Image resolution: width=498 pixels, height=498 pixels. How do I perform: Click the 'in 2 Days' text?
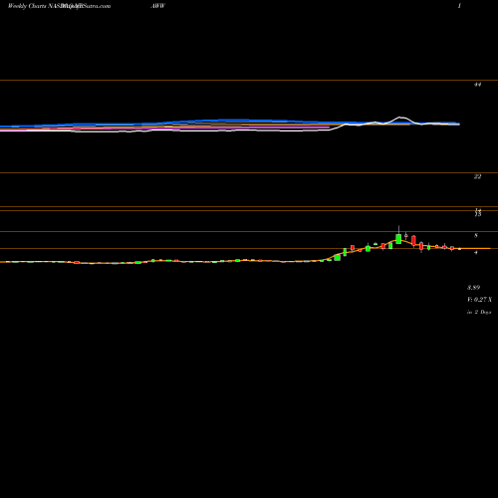pyautogui.click(x=479, y=312)
